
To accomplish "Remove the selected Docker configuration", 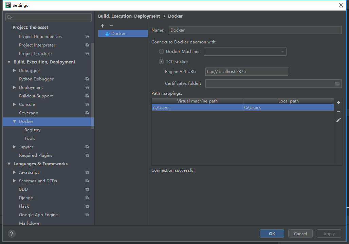I will click(x=111, y=26).
